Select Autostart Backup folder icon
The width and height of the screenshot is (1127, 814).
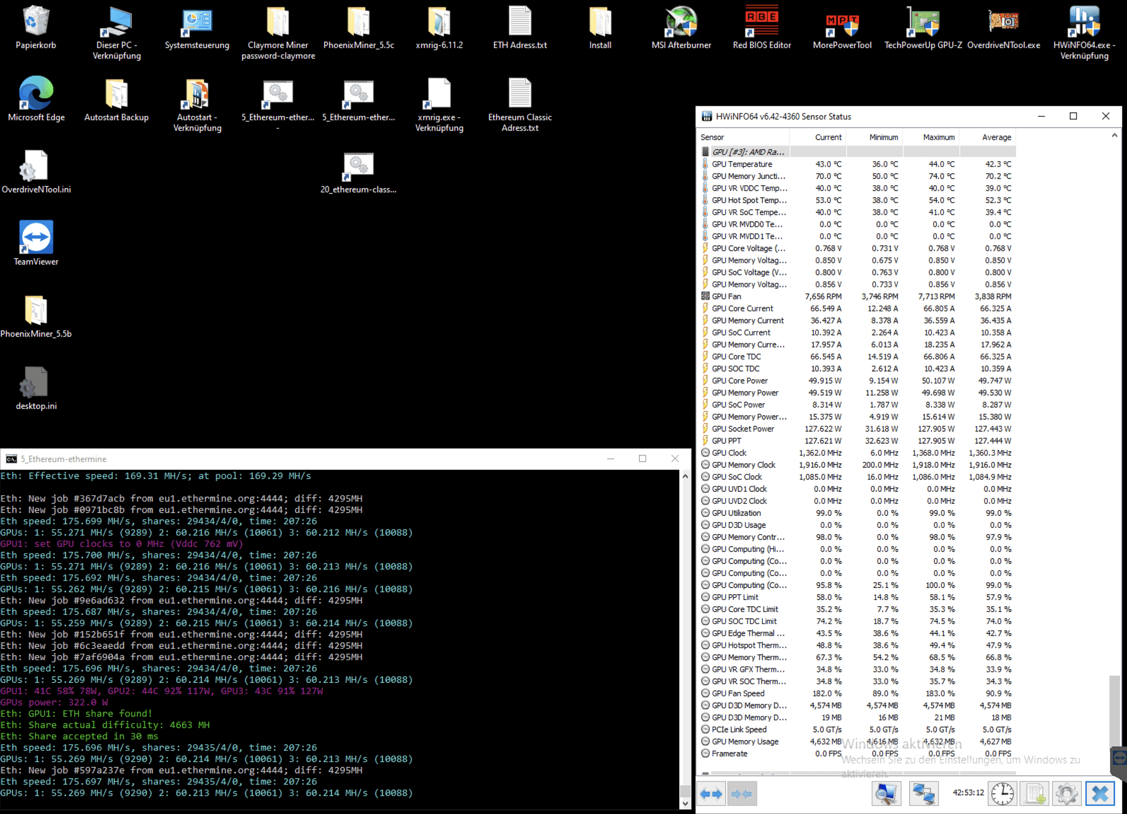click(x=117, y=99)
